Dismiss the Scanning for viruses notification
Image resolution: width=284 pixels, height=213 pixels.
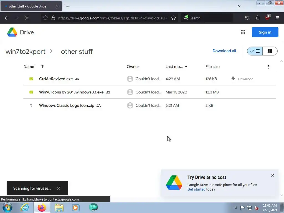point(58,188)
